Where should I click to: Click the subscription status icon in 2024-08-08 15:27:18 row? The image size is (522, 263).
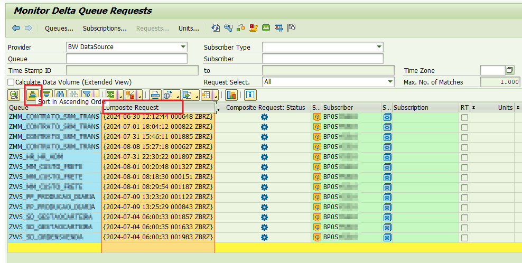pos(387,147)
